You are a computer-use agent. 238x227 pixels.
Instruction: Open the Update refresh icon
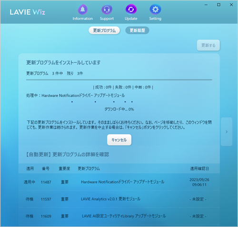[x=131, y=10]
